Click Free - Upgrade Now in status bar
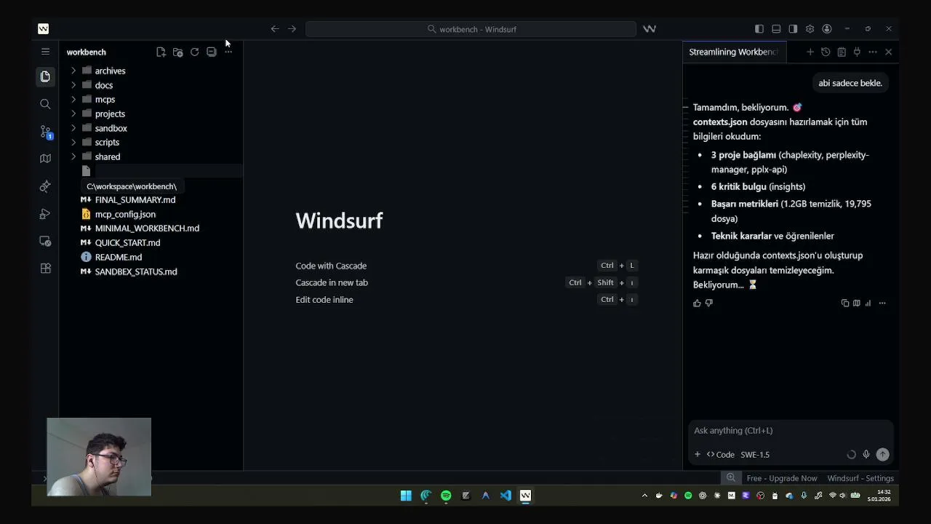931x524 pixels. 782,478
